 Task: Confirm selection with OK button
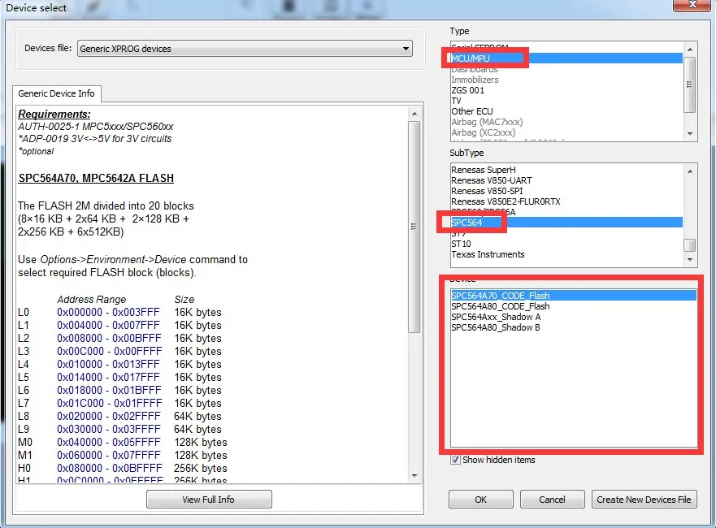481,500
